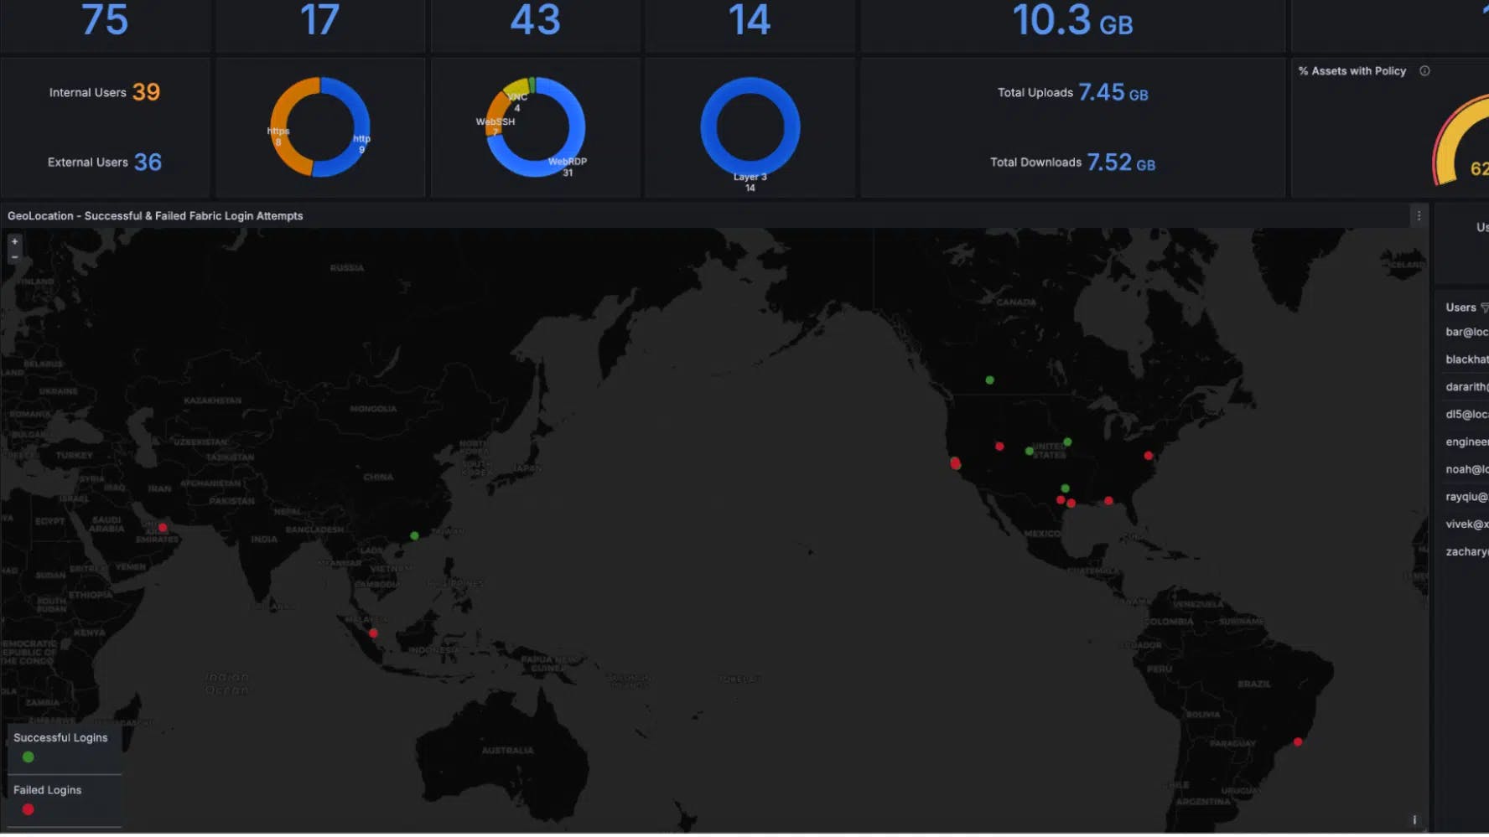Select the orange https donut segment
This screenshot has width=1489, height=837.
[285, 126]
